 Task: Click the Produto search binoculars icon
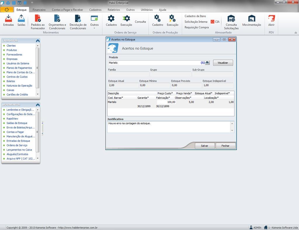click(207, 63)
